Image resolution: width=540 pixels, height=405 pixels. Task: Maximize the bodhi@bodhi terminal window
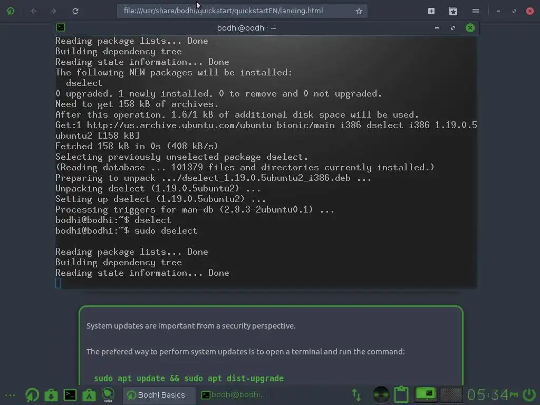point(452,27)
